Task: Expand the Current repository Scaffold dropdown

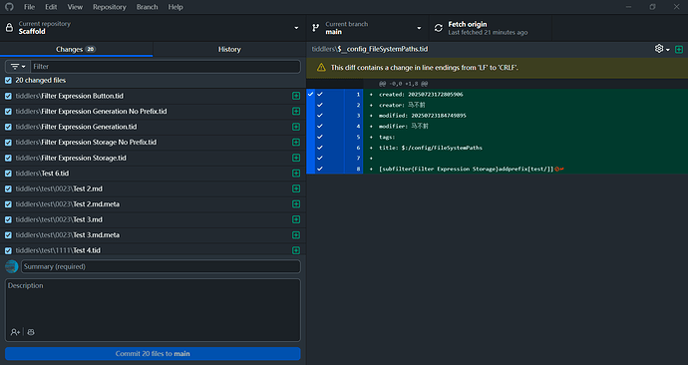Action: tap(153, 28)
